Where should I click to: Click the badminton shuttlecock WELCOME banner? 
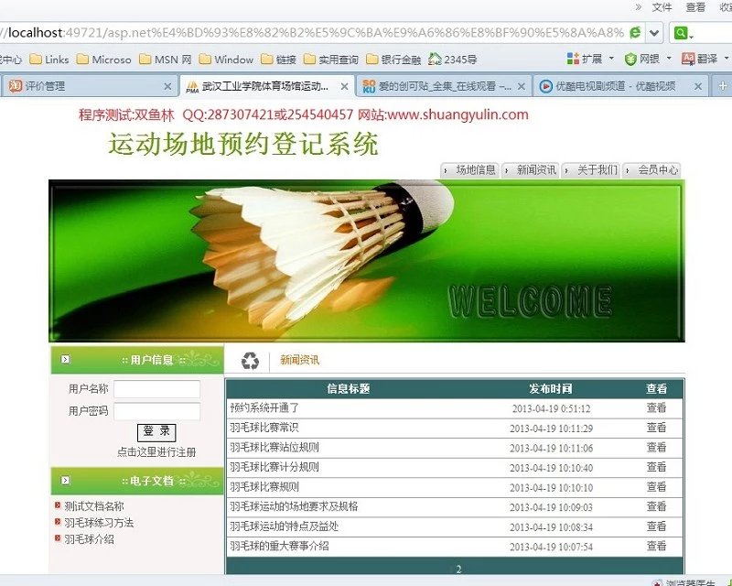pos(367,261)
